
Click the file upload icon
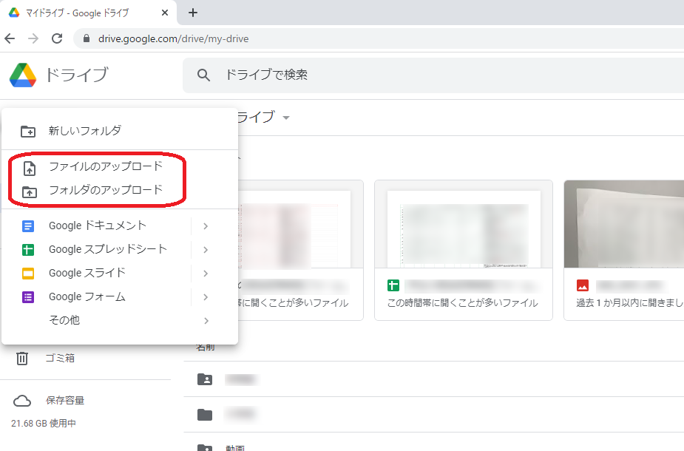[30, 168]
